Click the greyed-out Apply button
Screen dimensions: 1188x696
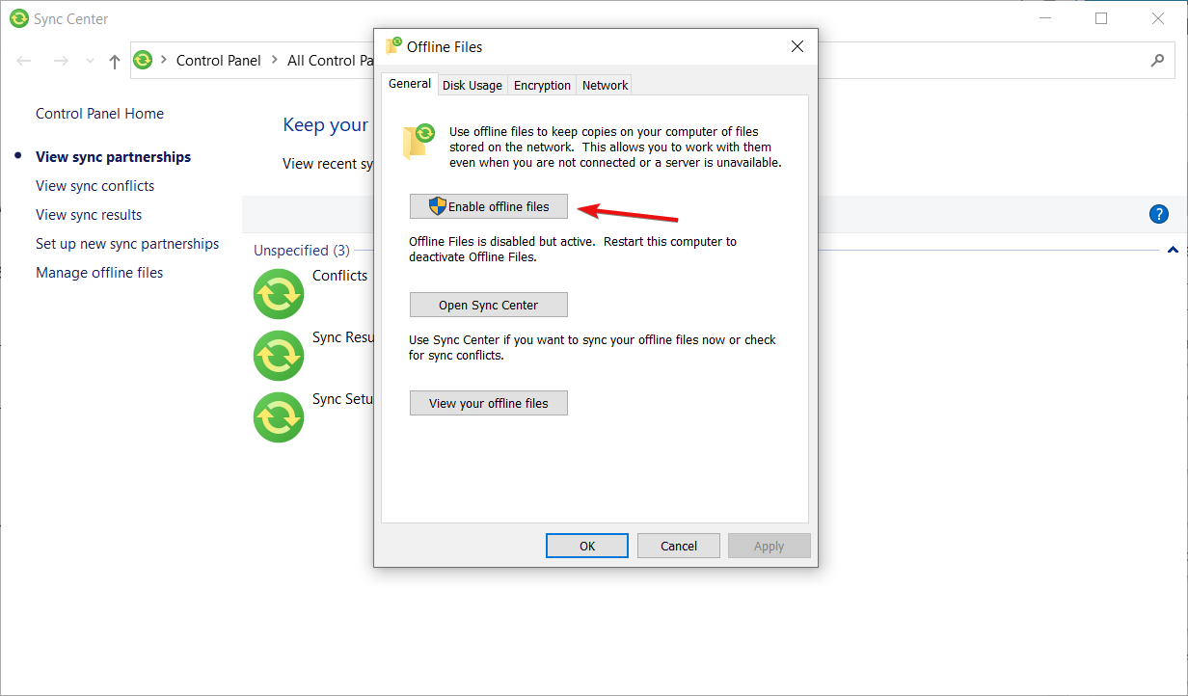click(769, 546)
